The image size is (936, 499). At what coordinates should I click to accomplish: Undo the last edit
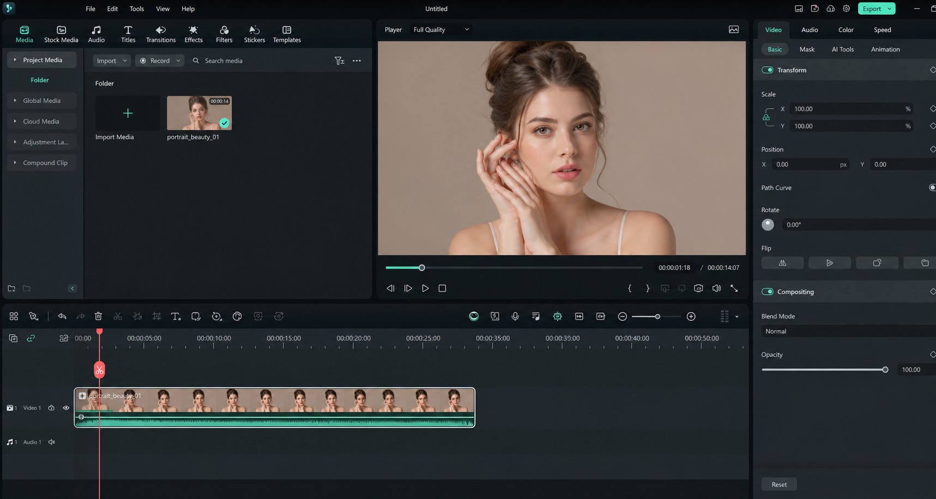click(x=62, y=317)
